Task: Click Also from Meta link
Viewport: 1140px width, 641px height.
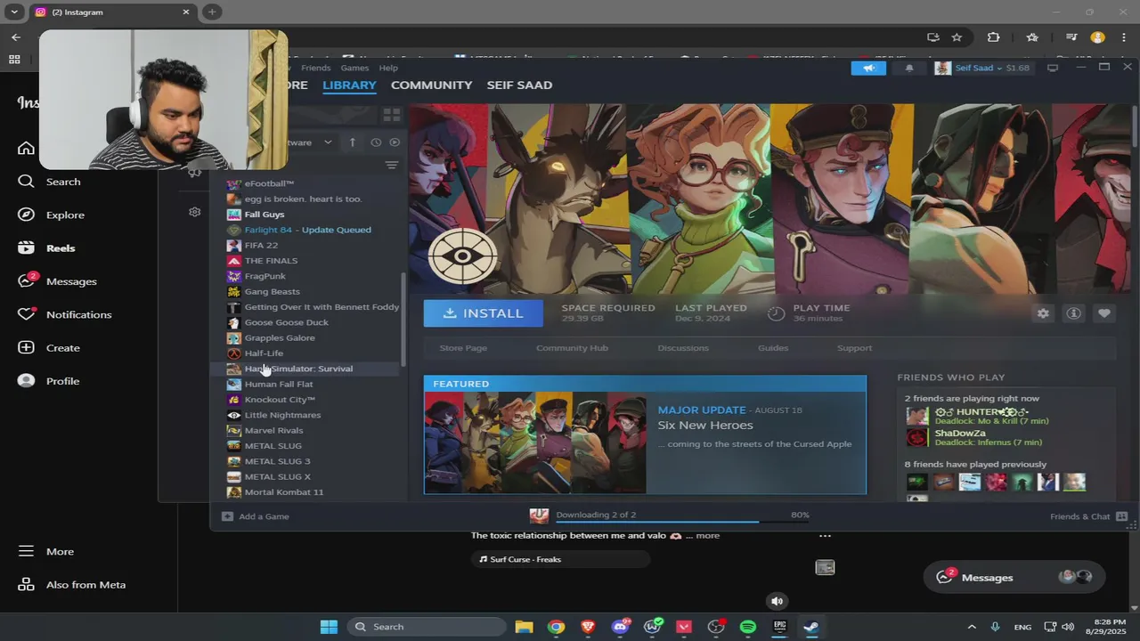Action: (73, 585)
